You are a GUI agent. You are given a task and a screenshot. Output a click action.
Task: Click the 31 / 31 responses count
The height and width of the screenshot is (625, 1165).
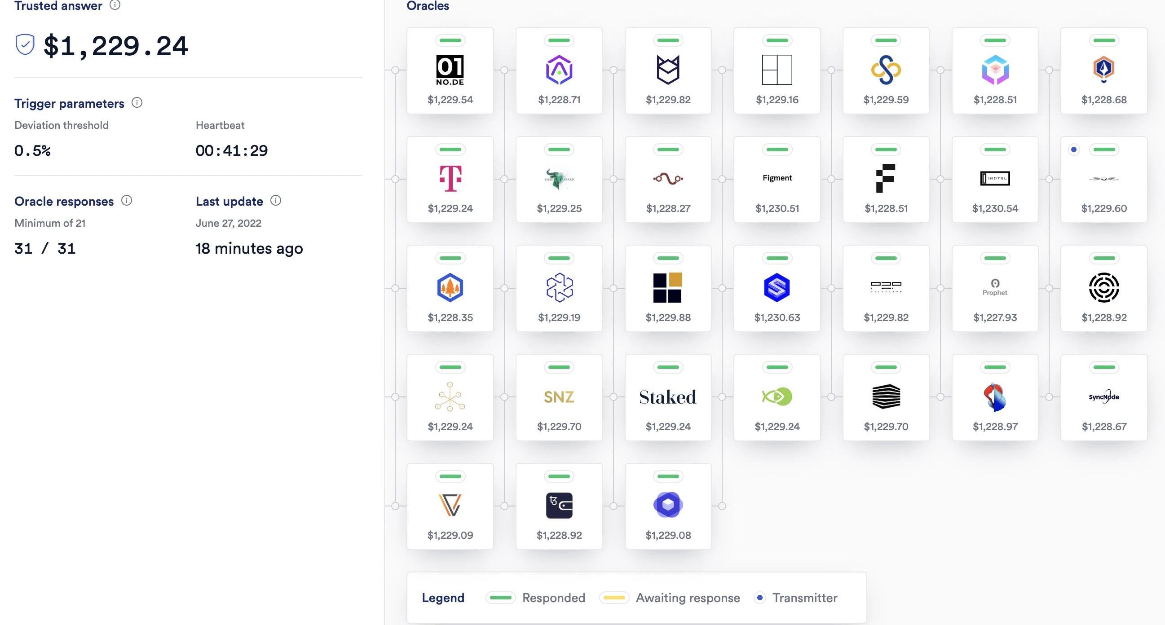pos(45,248)
